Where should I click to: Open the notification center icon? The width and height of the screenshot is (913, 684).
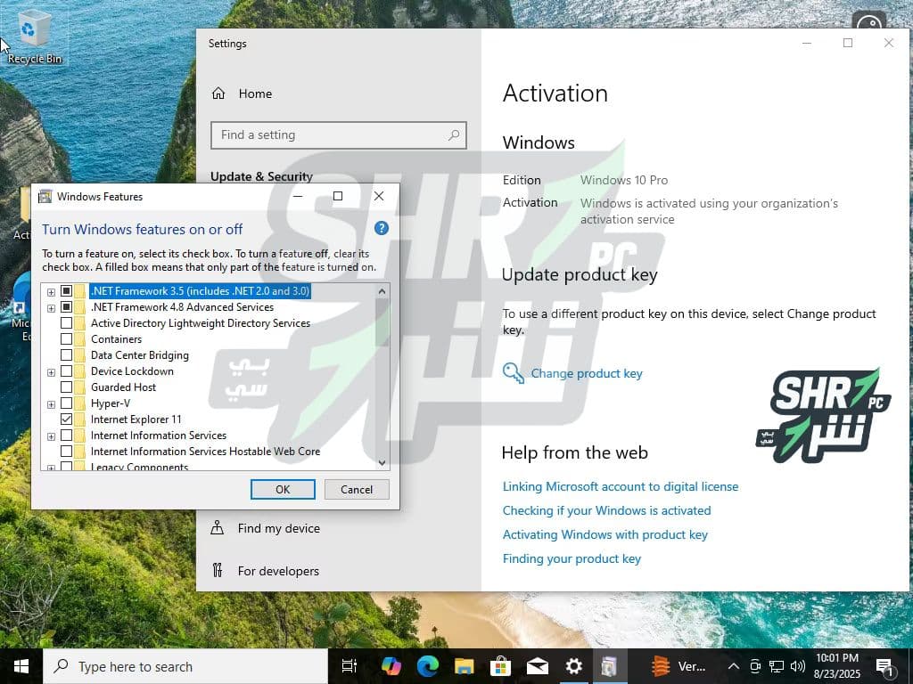pyautogui.click(x=884, y=666)
